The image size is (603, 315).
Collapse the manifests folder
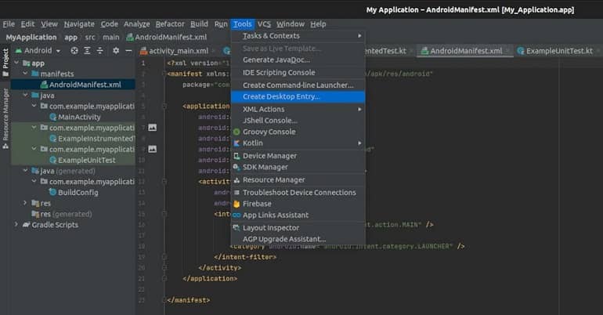[25, 73]
